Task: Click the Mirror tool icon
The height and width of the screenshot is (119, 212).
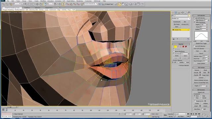Action: [x=100, y=4]
